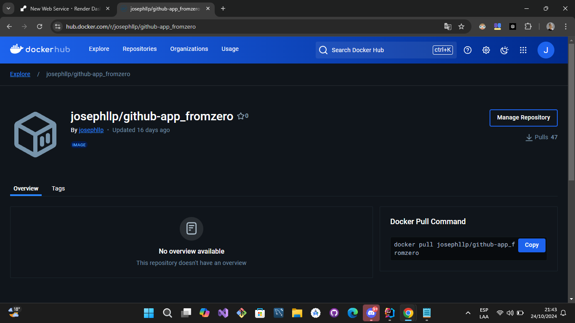Open Discord from the taskbar
The width and height of the screenshot is (575, 323).
pyautogui.click(x=371, y=313)
